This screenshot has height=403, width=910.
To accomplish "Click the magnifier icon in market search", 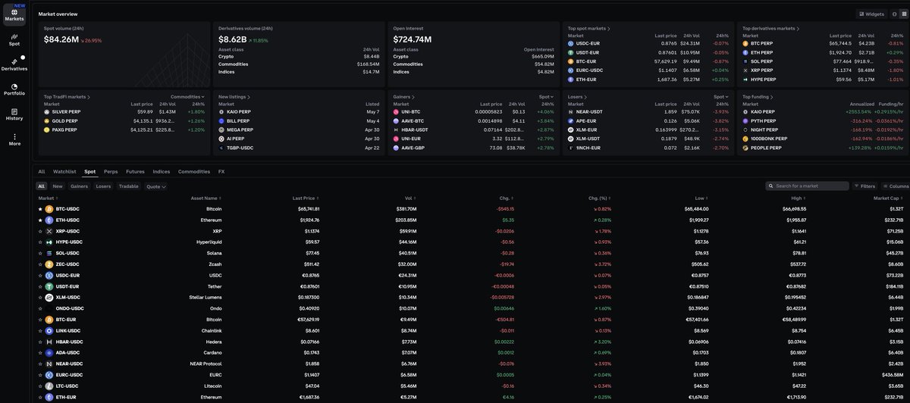I will click(x=770, y=186).
